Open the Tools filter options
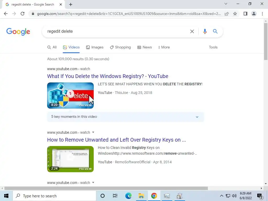 [213, 47]
